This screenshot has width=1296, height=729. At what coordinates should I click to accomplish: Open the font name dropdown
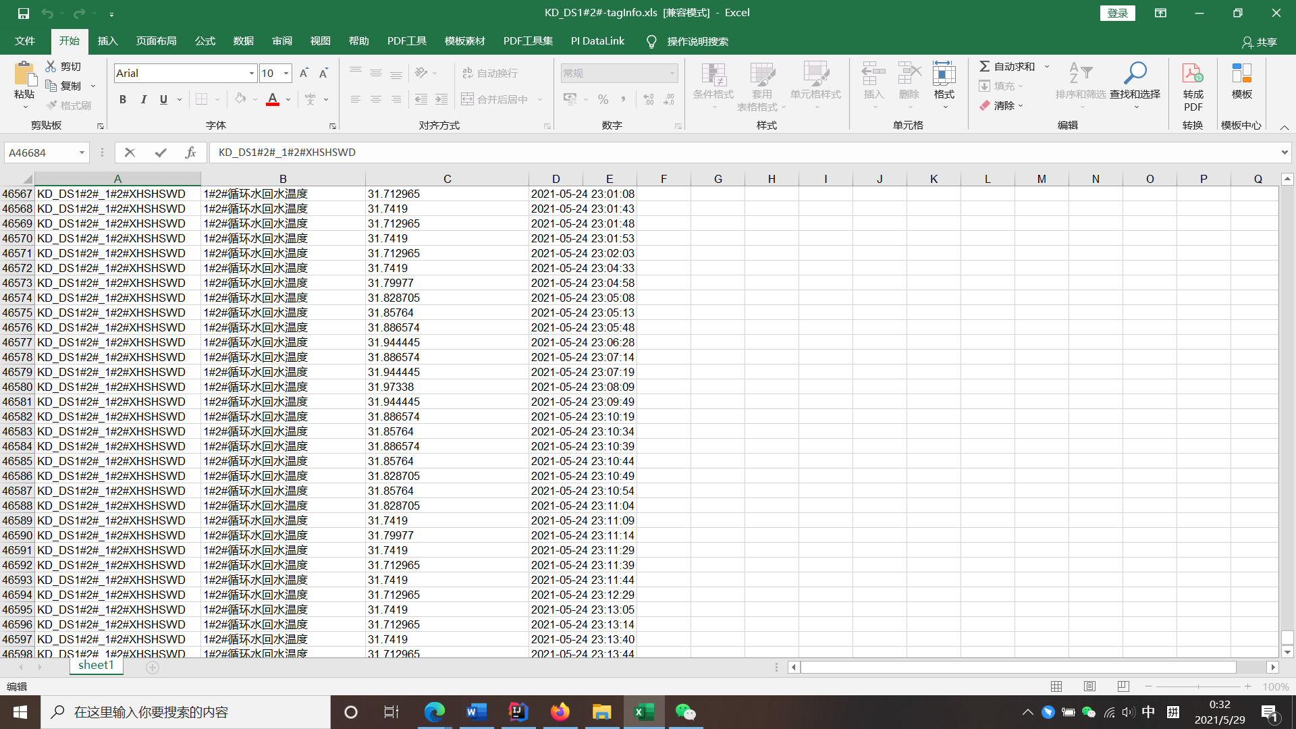(x=252, y=73)
